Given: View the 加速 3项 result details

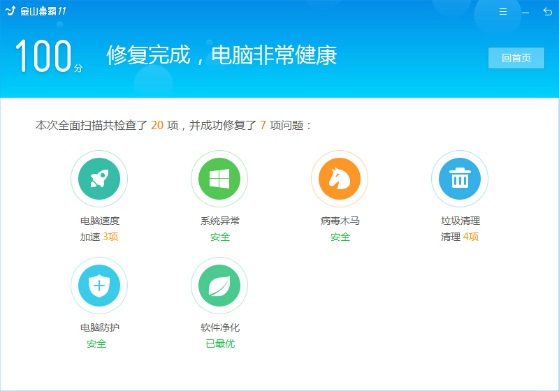Looking at the screenshot, I should point(99,237).
